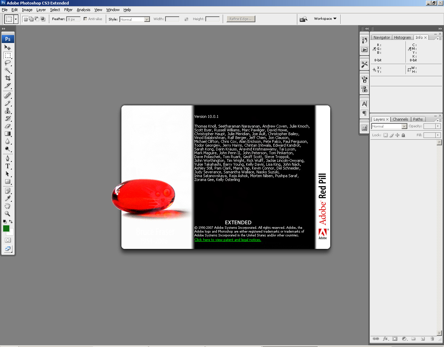Open the History panel icon
444x347 pixels.
(x=364, y=40)
